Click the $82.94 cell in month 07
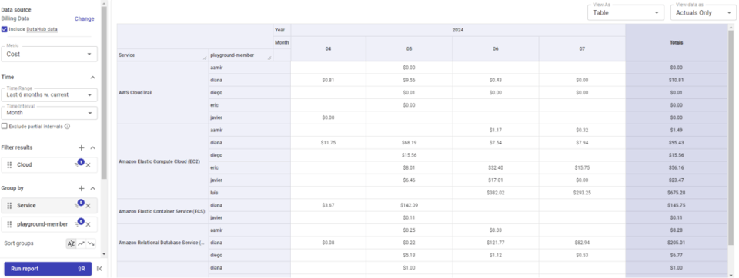The width and height of the screenshot is (739, 278). [x=582, y=243]
